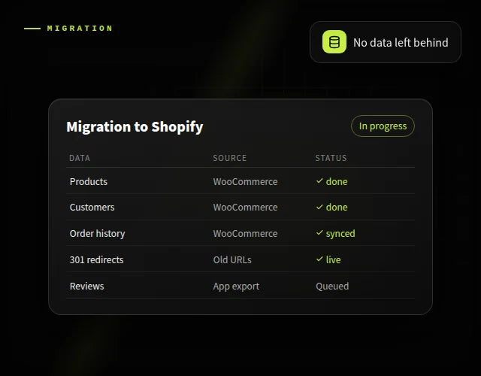The height and width of the screenshot is (376, 481).
Task: Select the Reviews row label
Action: (87, 286)
